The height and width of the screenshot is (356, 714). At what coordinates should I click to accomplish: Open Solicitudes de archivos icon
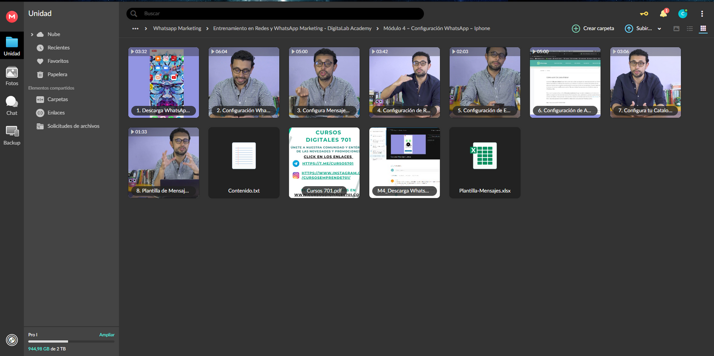(x=40, y=126)
